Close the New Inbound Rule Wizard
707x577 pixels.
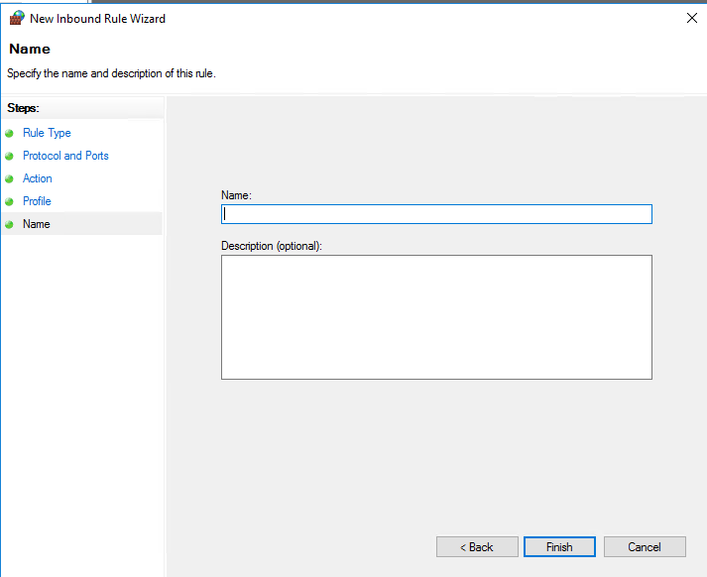click(x=692, y=18)
